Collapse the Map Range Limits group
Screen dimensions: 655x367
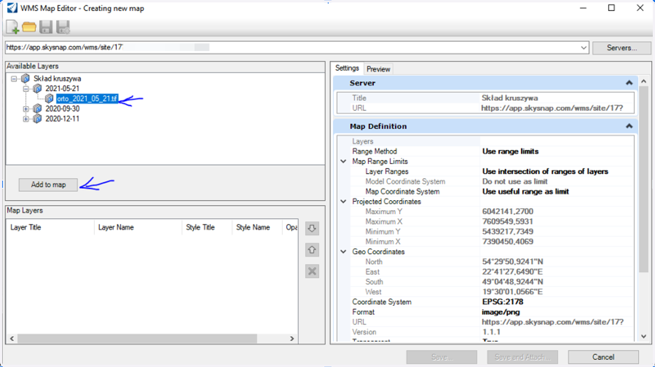pyautogui.click(x=343, y=161)
